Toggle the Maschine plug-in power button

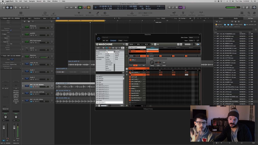pyautogui.click(x=99, y=38)
